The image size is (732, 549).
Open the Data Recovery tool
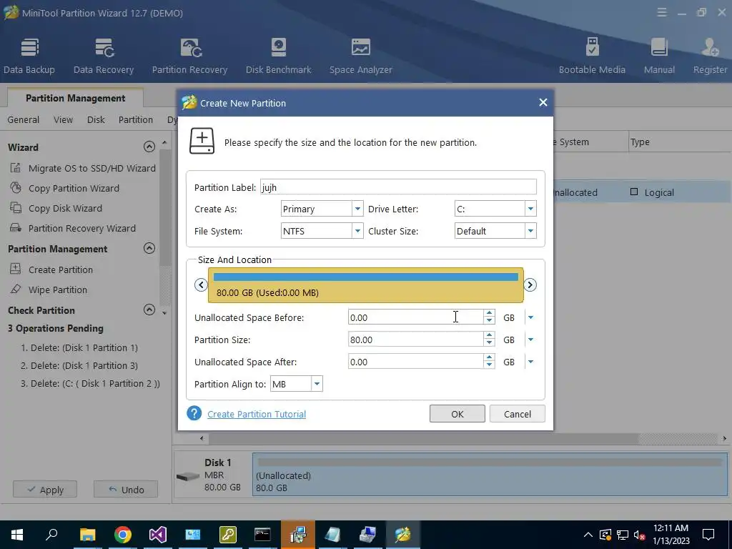pos(104,56)
